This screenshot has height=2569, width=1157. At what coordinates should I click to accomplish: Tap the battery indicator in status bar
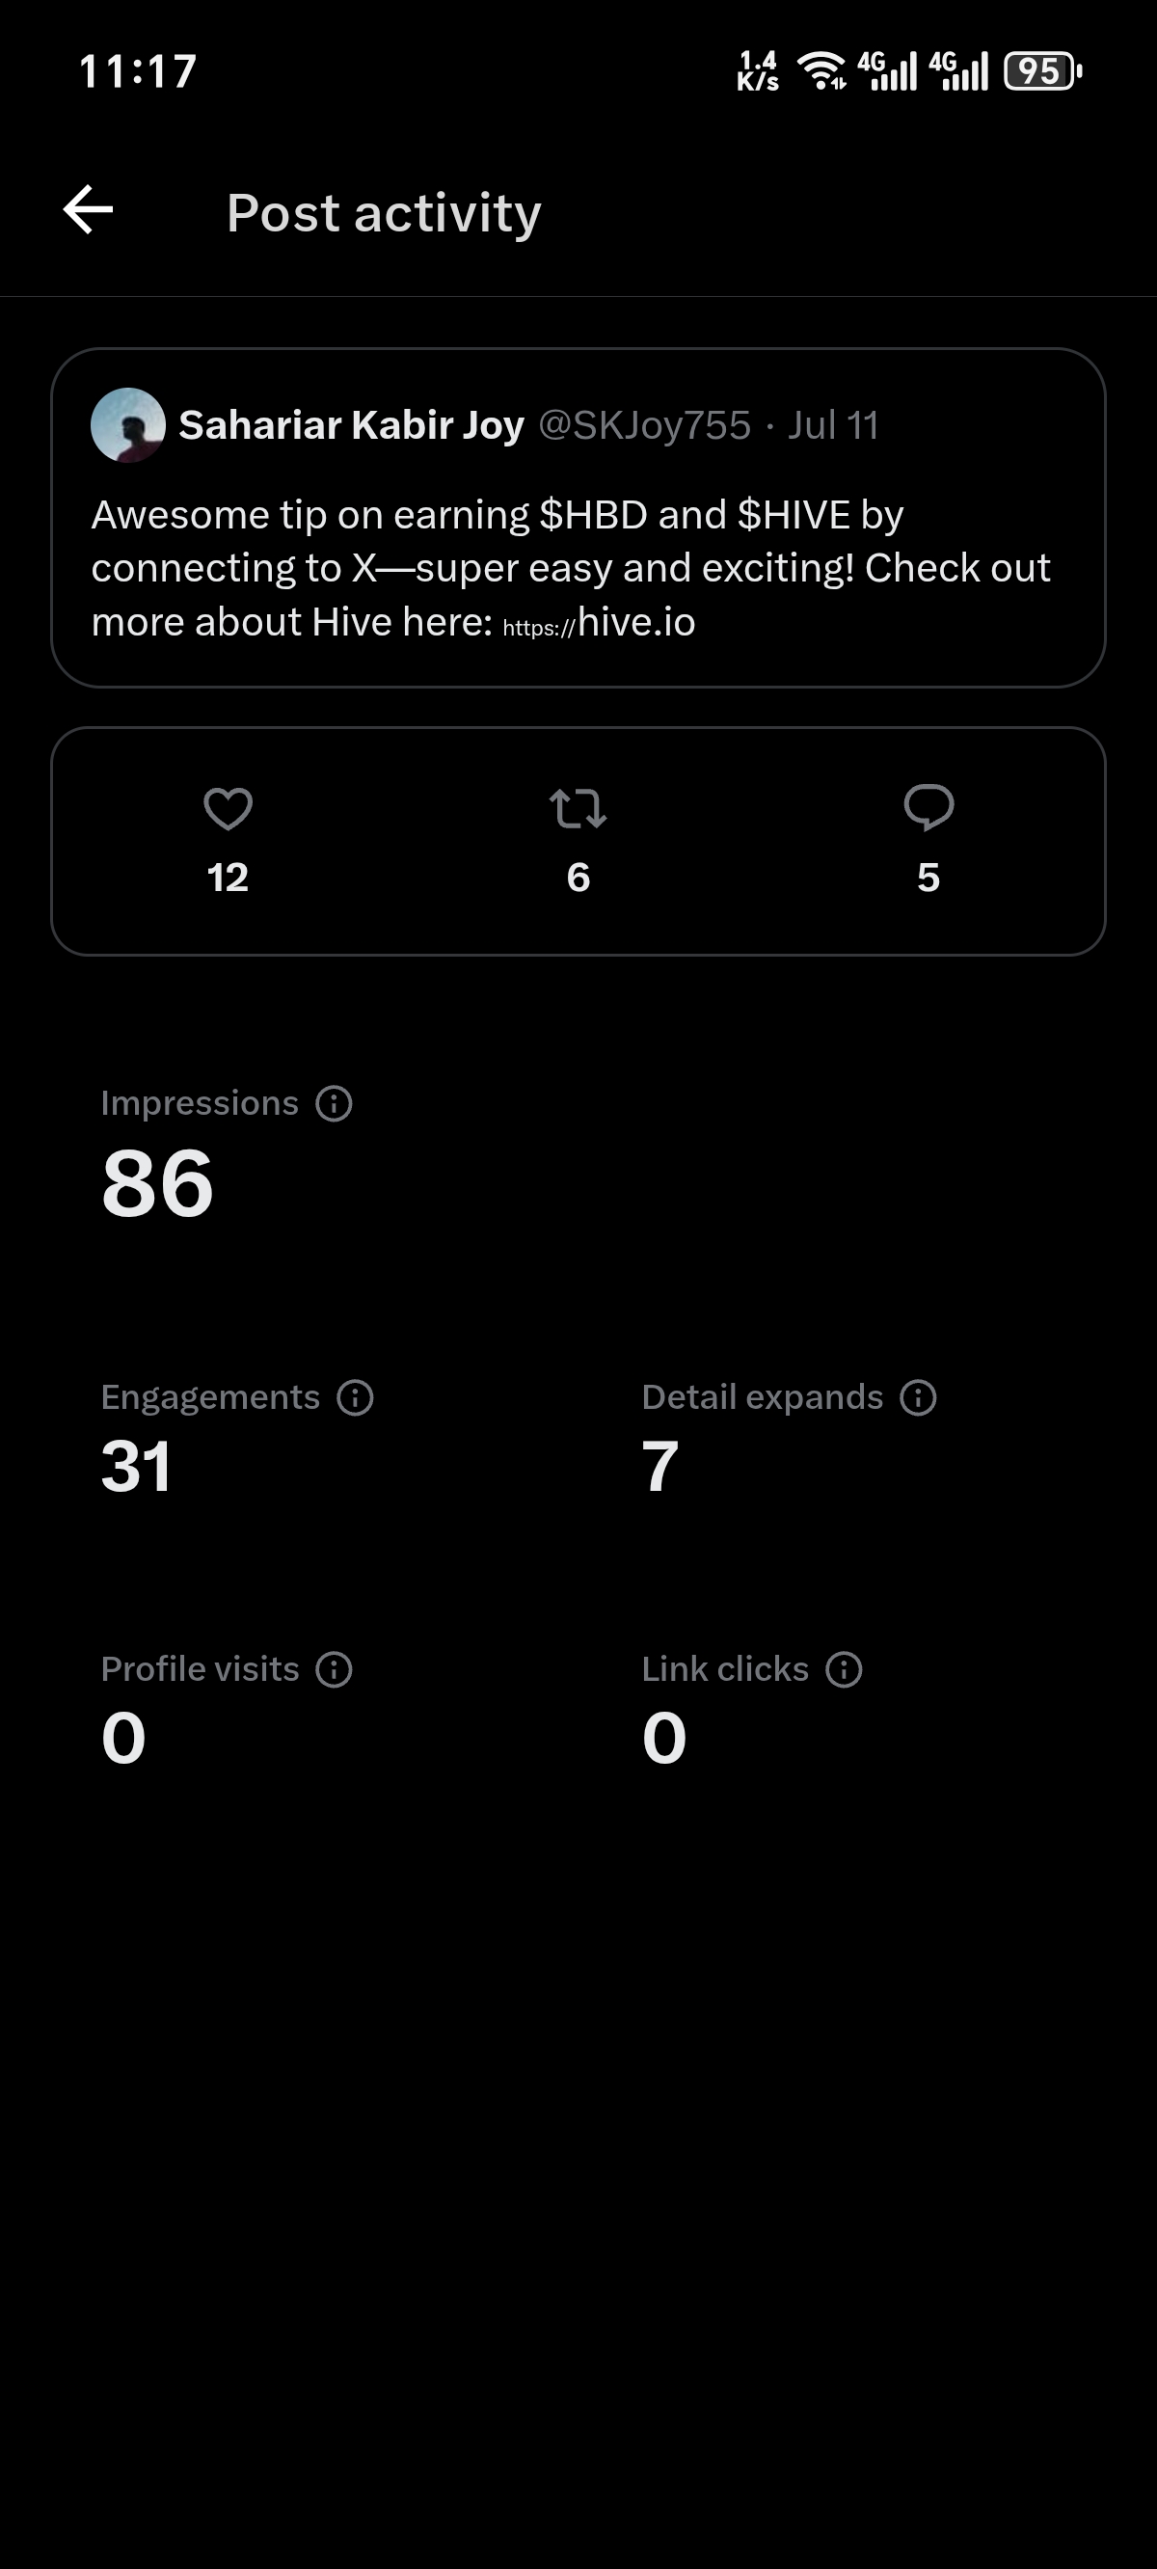1043,70
